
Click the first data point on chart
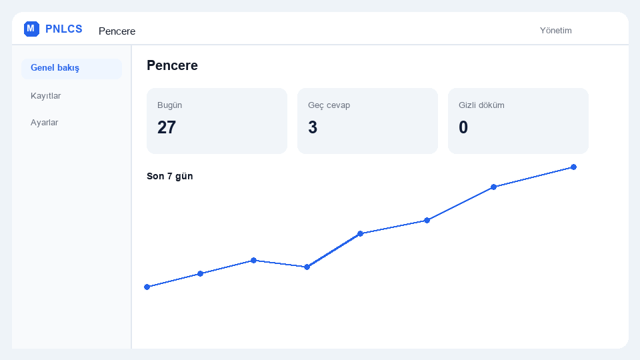[147, 287]
